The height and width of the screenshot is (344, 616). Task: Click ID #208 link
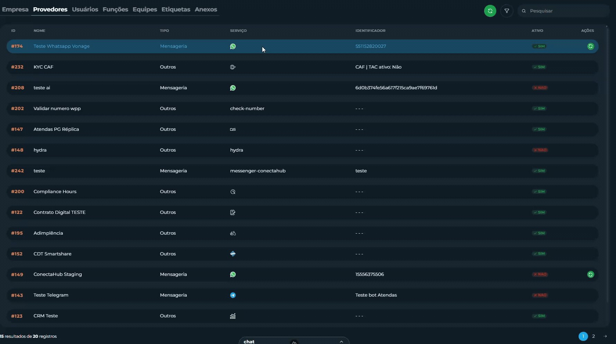coord(18,88)
